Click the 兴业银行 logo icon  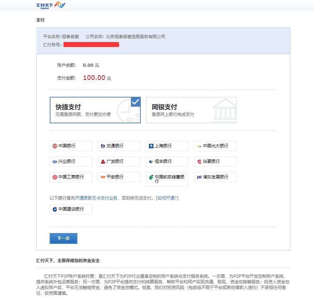click(x=55, y=162)
